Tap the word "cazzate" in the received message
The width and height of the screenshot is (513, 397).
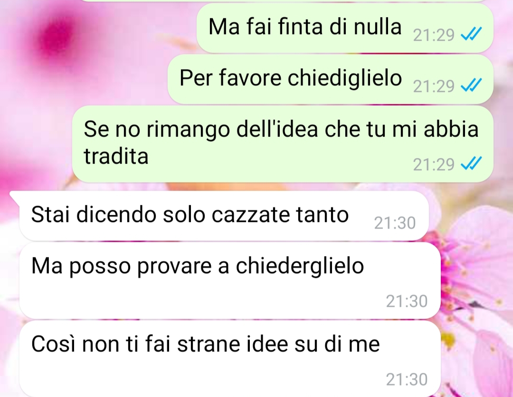(x=251, y=215)
